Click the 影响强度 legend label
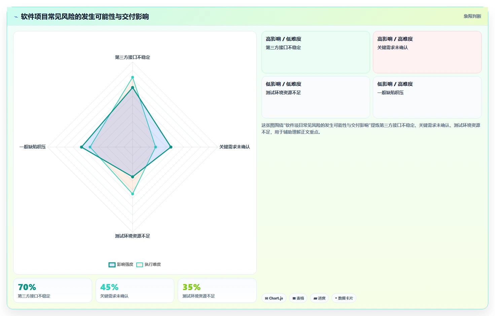495x316 pixels. [125, 265]
